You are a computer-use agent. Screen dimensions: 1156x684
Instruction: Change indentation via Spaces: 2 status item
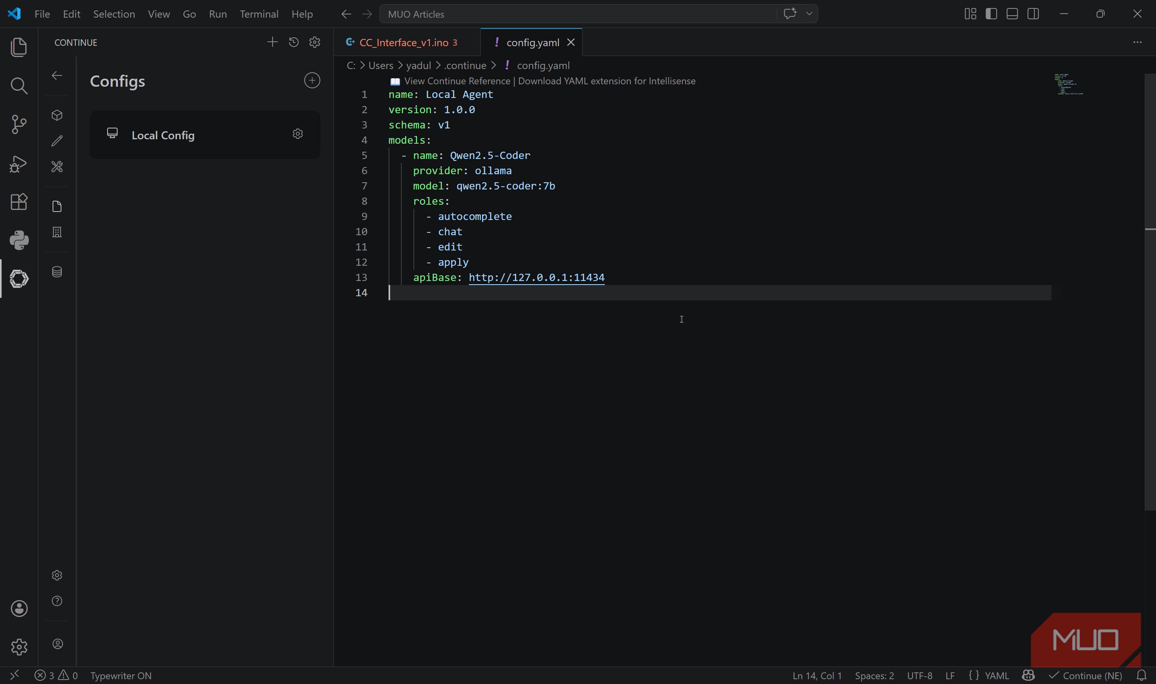tap(874, 676)
